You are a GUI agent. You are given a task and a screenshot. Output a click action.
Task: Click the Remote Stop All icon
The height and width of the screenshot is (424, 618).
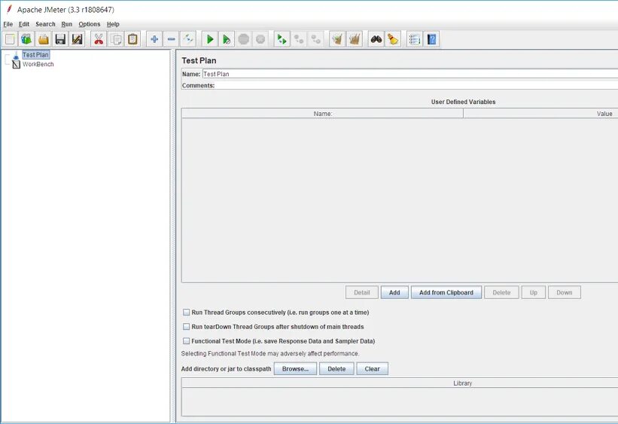click(x=299, y=39)
